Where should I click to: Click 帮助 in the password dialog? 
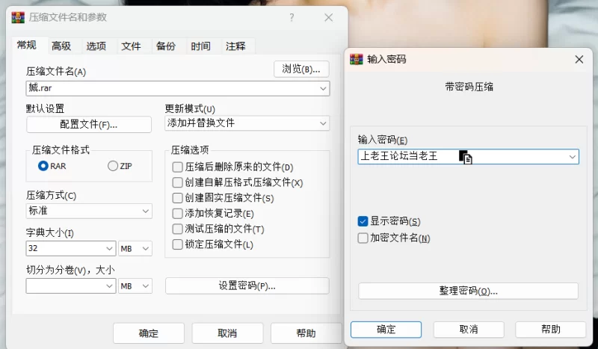coord(551,330)
